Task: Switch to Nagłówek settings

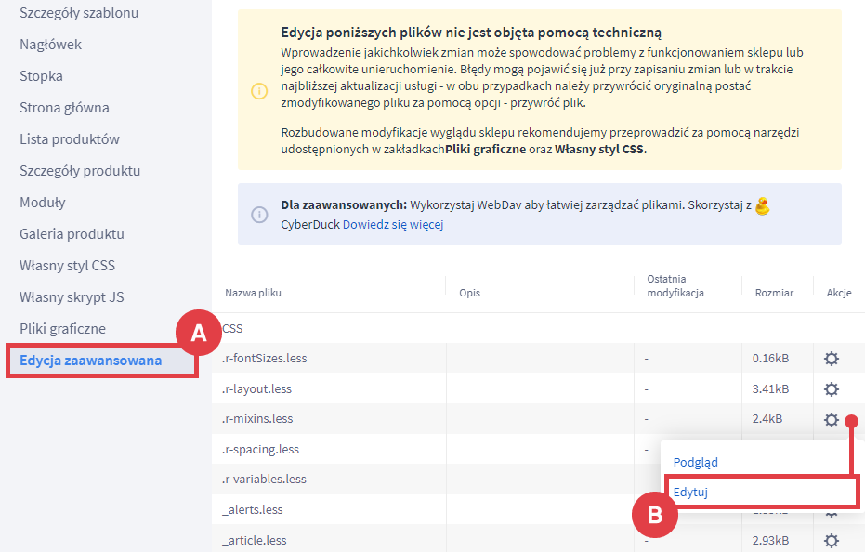Action: click(50, 45)
